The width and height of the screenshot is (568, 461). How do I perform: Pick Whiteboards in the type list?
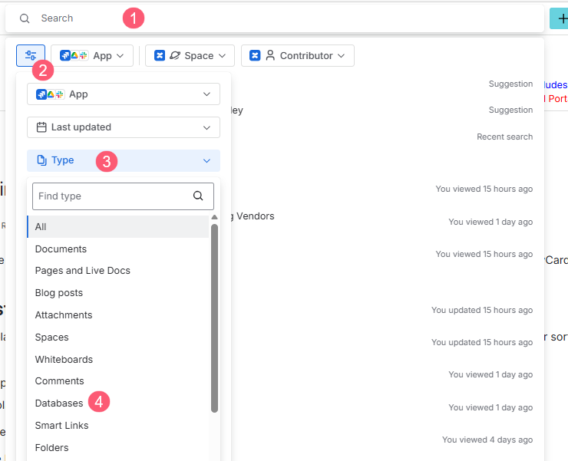(118, 359)
